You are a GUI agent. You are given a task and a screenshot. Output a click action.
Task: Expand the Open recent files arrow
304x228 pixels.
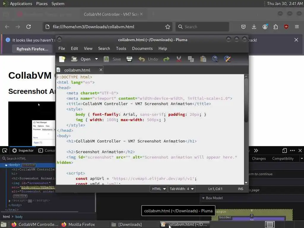click(96, 59)
